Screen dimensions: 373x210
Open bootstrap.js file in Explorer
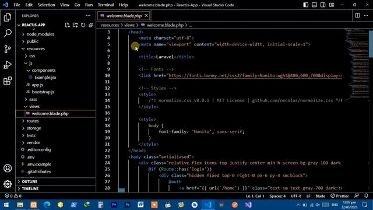click(x=56, y=92)
